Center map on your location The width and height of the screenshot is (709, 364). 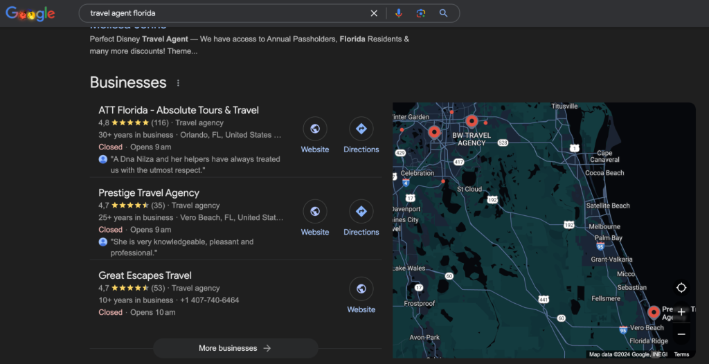pyautogui.click(x=681, y=288)
